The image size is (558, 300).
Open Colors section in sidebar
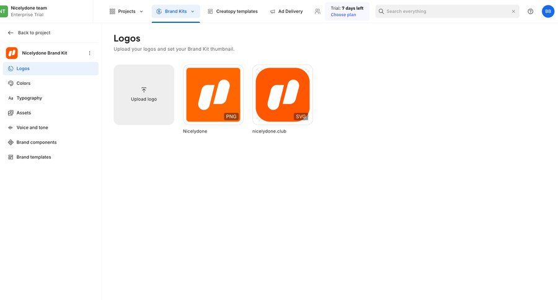pos(24,83)
